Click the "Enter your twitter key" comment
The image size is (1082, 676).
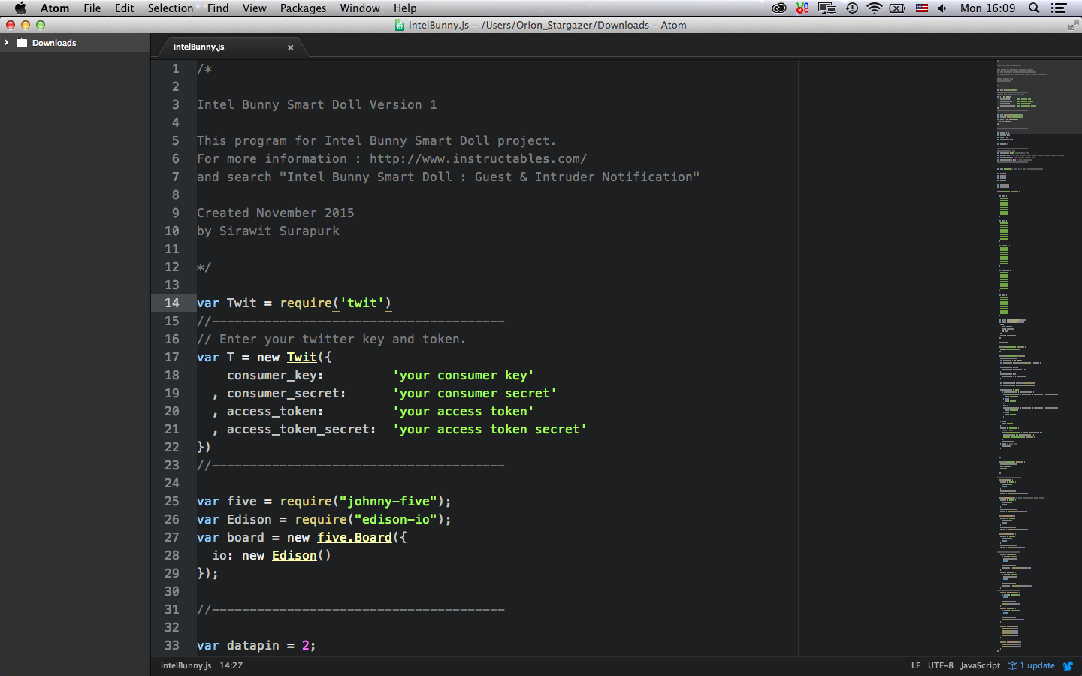pos(331,339)
